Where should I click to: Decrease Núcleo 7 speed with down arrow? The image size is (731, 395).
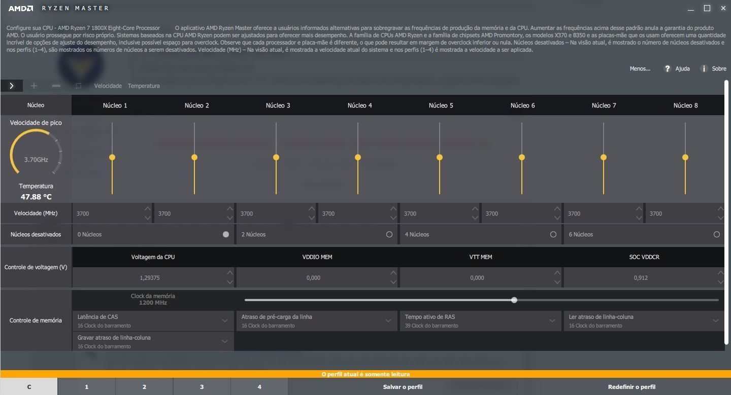pos(639,218)
